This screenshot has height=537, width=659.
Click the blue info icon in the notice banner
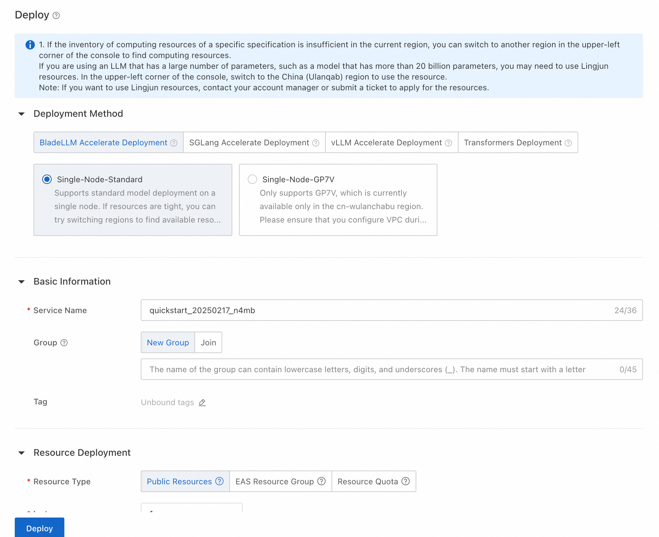click(30, 45)
